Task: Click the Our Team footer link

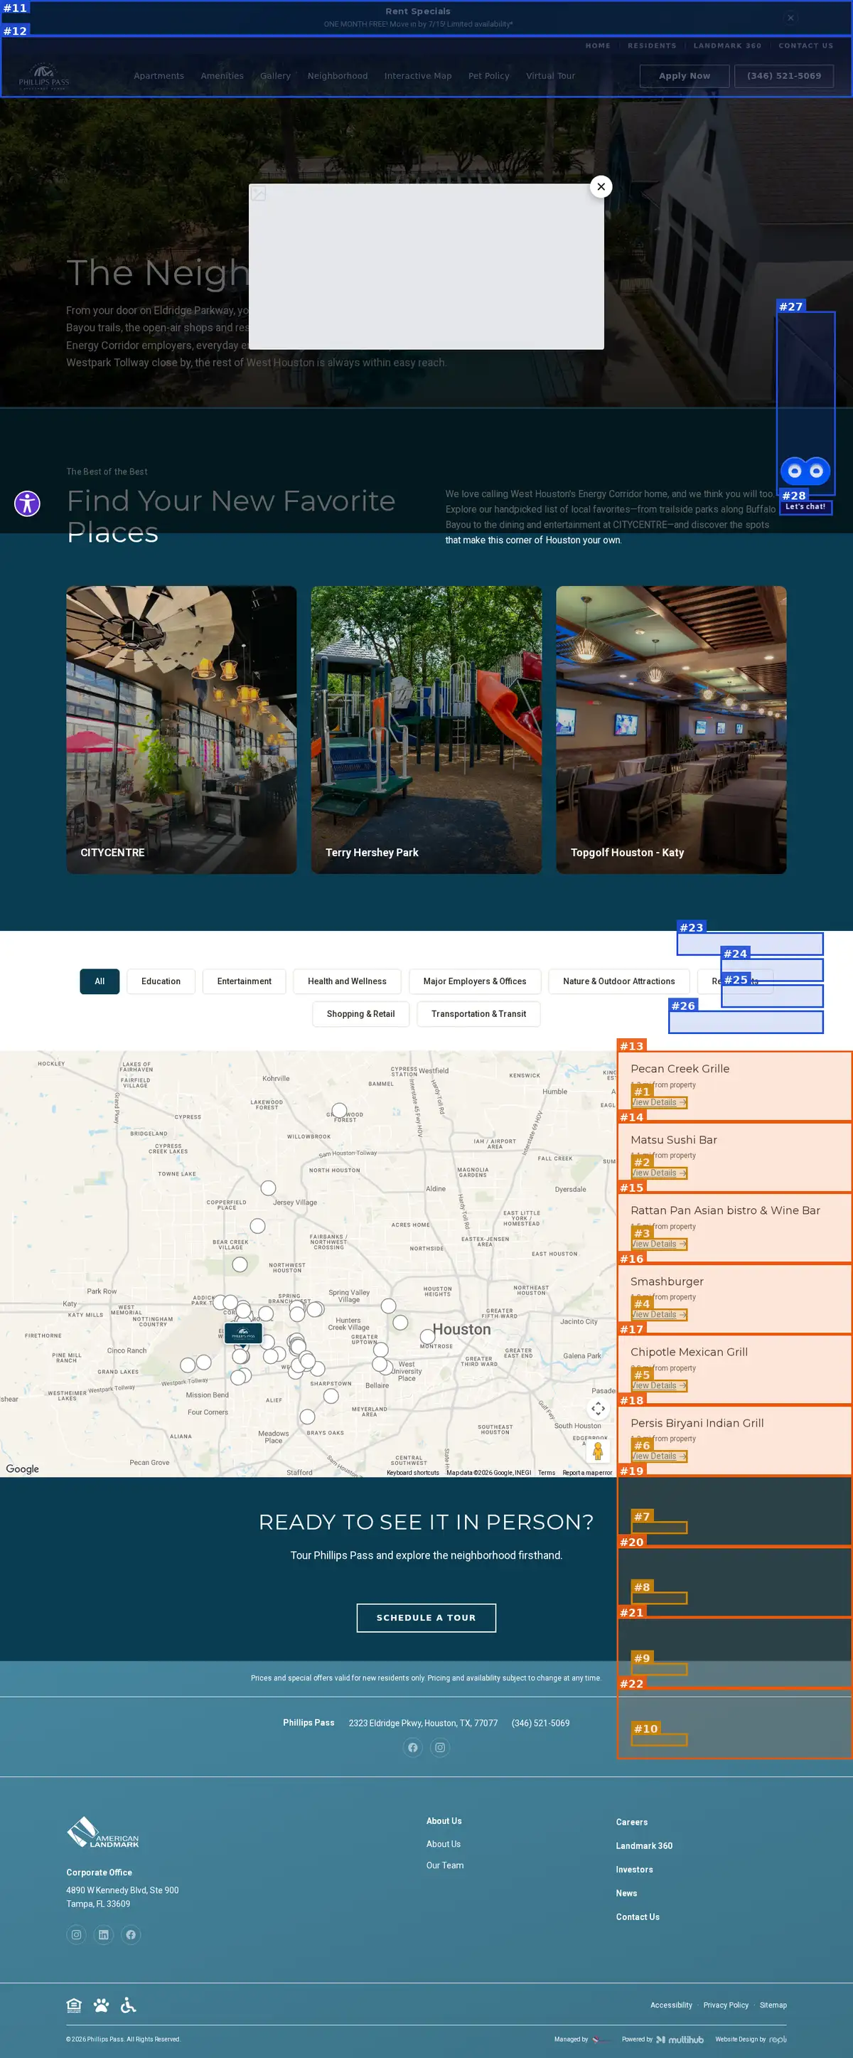Action: [445, 1865]
